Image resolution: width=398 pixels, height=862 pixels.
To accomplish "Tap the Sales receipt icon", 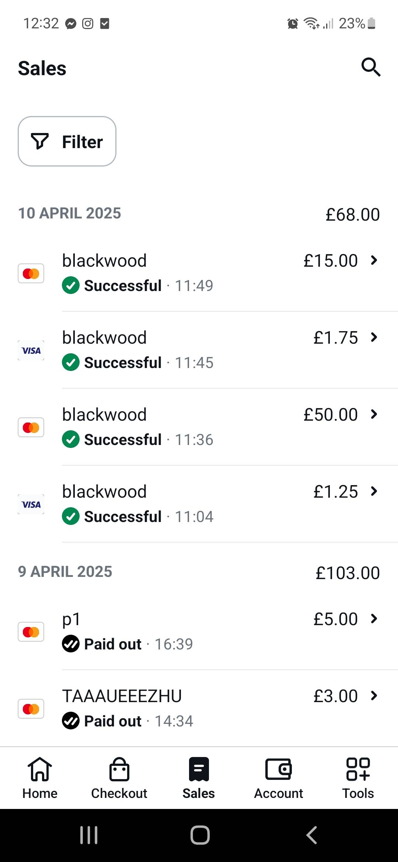I will (199, 770).
